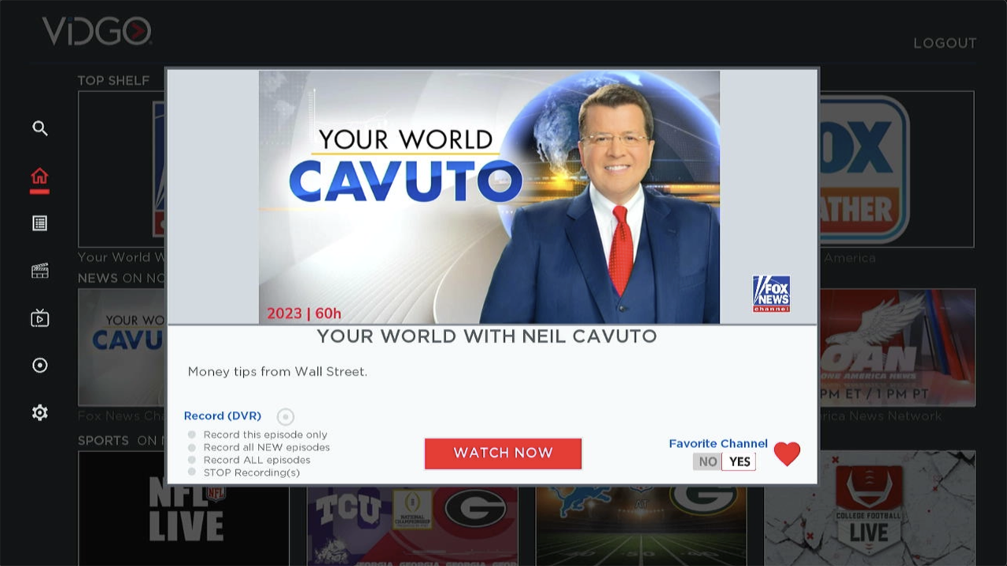The image size is (1007, 566).
Task: Open the Fox Weather tile in background
Action: pos(897,169)
